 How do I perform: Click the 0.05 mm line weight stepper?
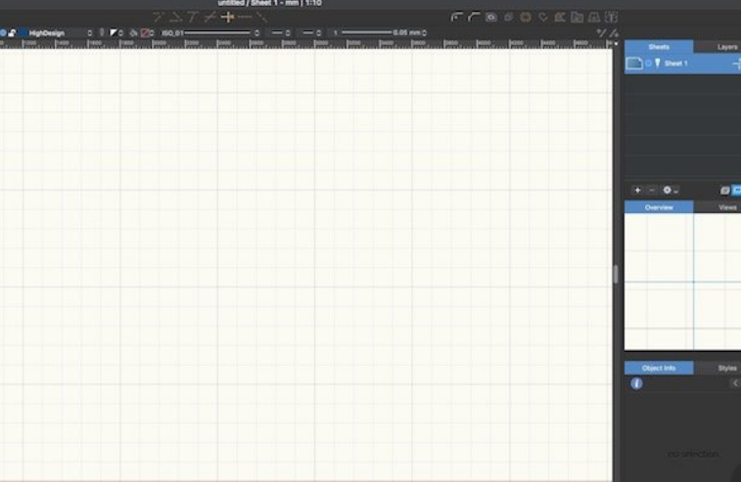coord(424,33)
